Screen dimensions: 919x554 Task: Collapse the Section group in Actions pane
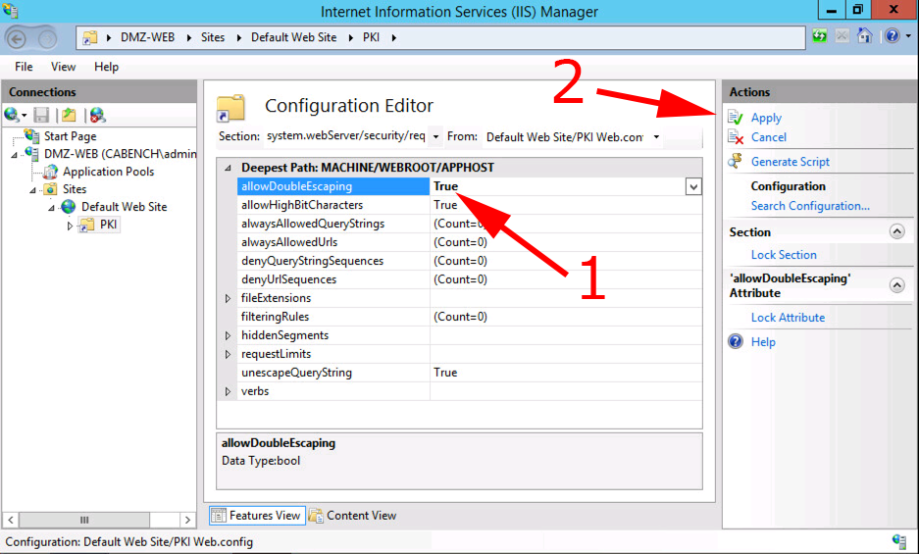(896, 231)
